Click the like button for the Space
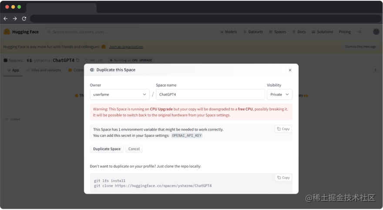Image resolution: width=383 pixels, height=210 pixels. click(90, 60)
